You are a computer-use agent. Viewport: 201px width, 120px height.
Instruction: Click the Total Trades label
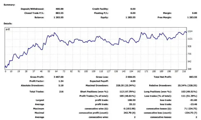click(36, 92)
